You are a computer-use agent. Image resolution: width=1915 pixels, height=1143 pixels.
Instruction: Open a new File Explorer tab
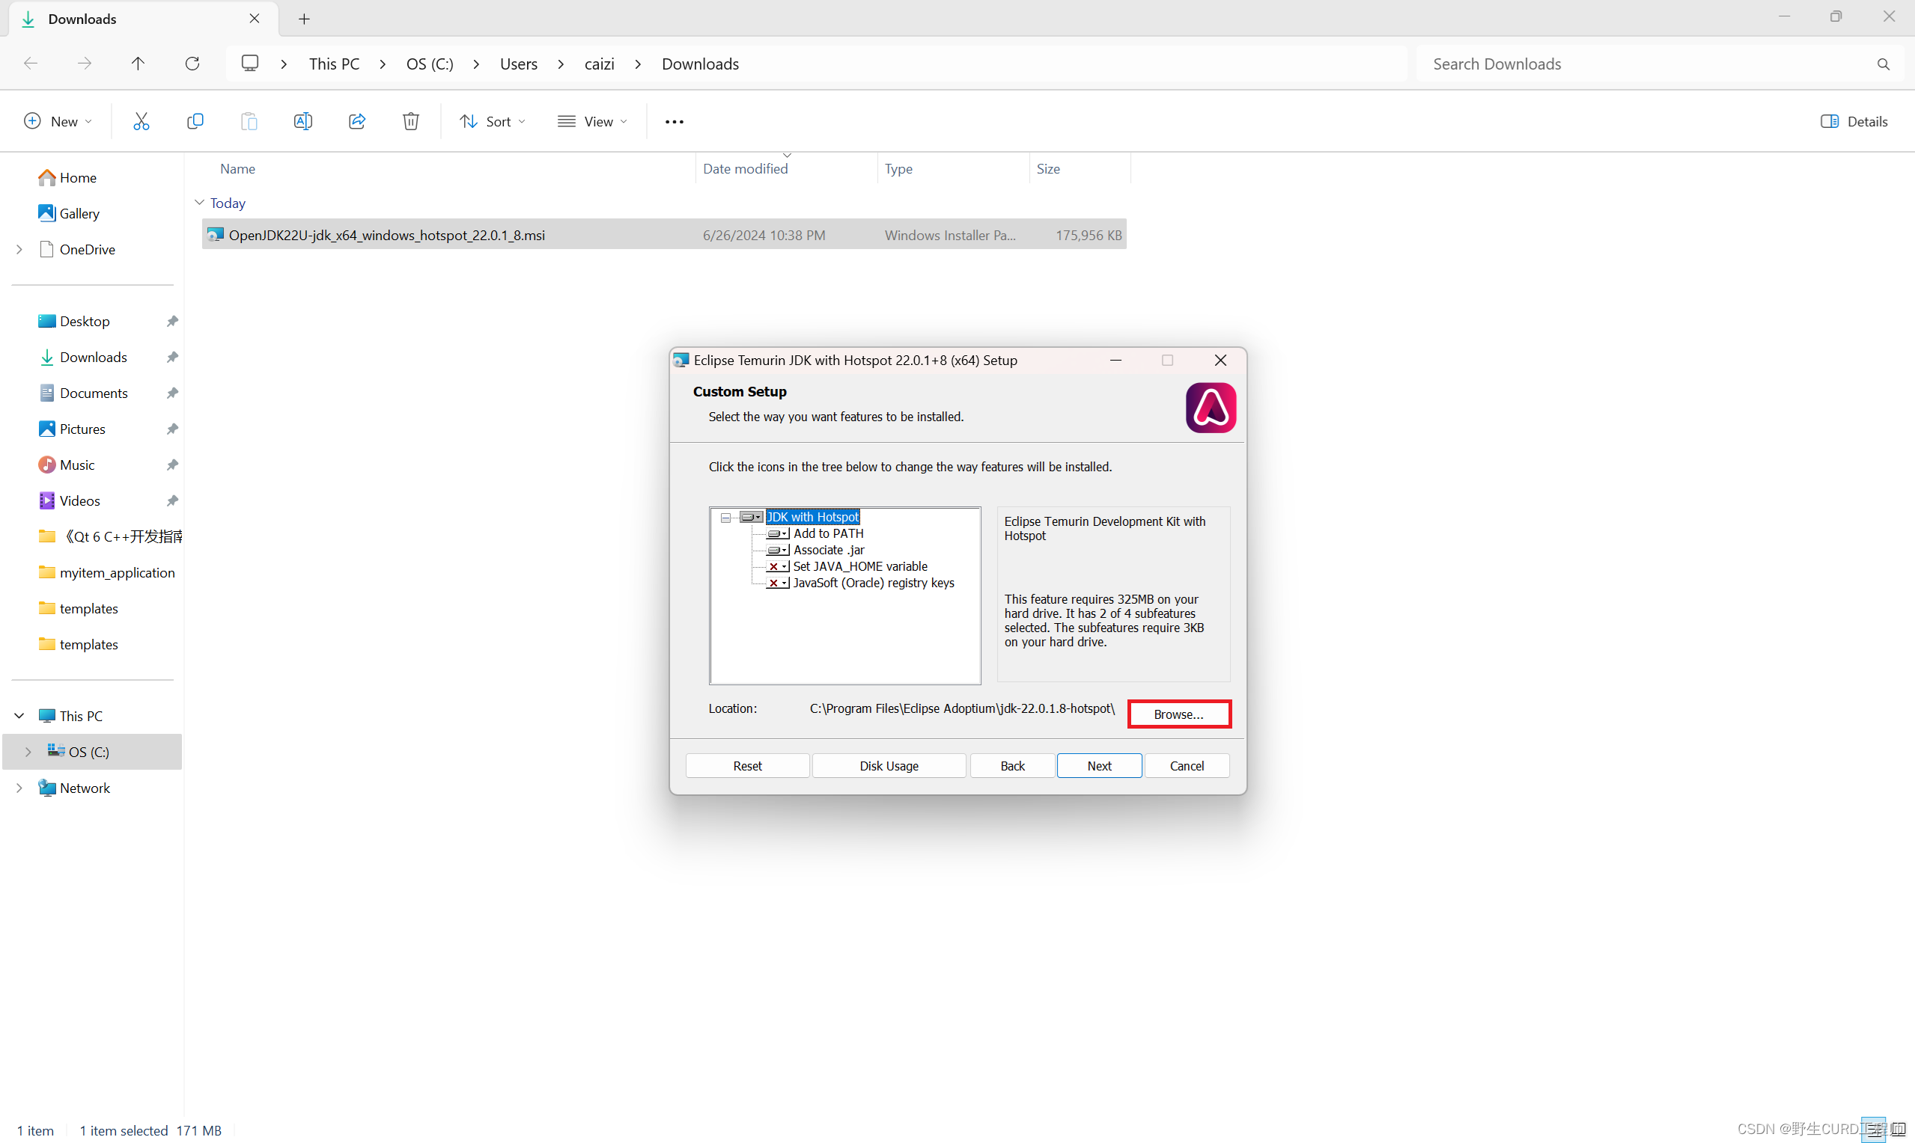point(305,19)
